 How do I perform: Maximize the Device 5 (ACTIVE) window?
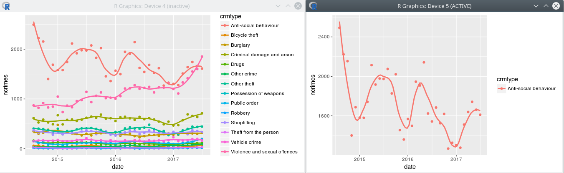pyautogui.click(x=546, y=6)
